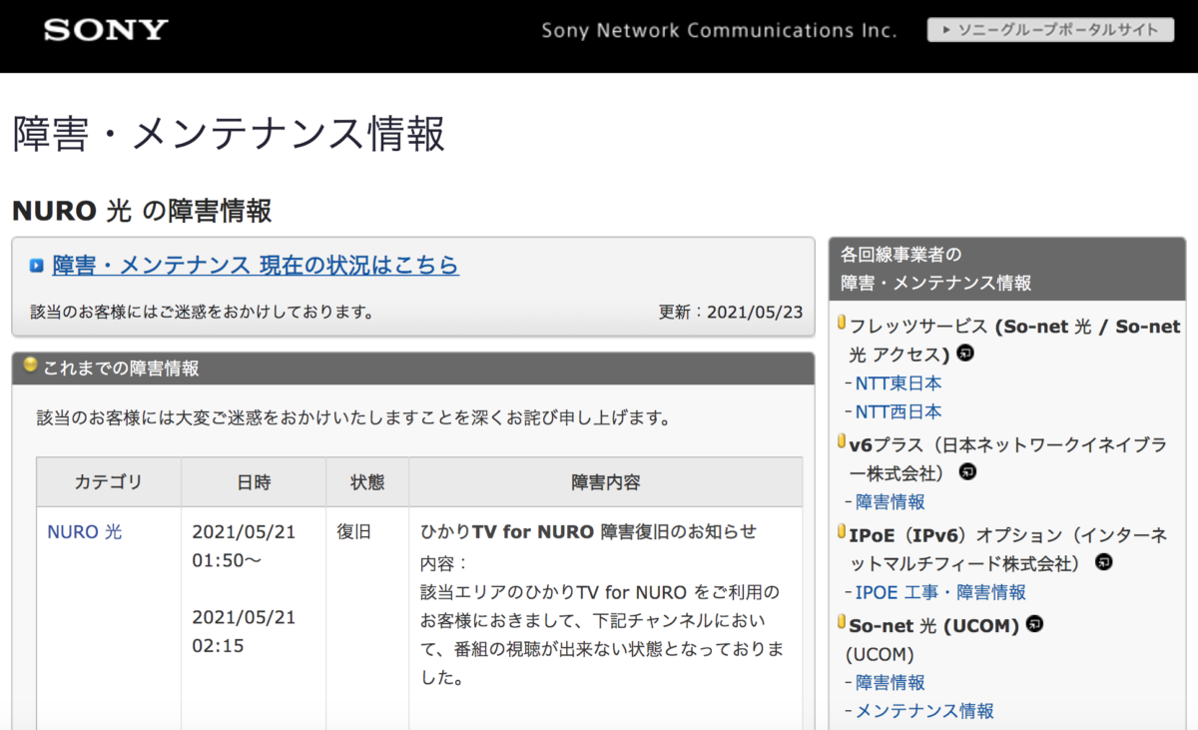Open the NTT東日本 link

point(898,383)
